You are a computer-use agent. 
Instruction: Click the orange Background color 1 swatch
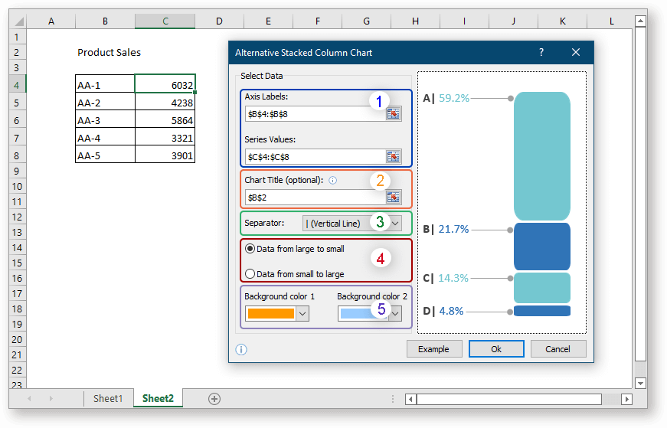click(271, 313)
